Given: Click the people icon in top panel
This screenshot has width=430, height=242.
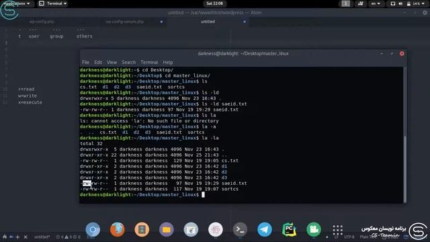Looking at the screenshot, I should (361, 3).
